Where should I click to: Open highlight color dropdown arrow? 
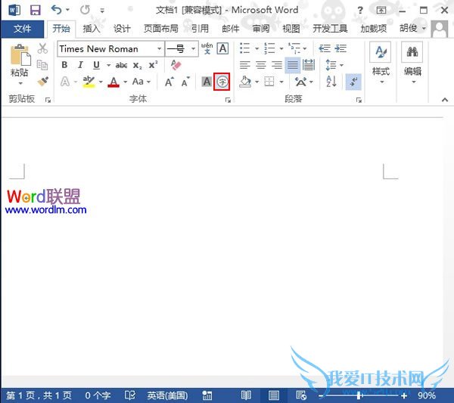tap(101, 82)
